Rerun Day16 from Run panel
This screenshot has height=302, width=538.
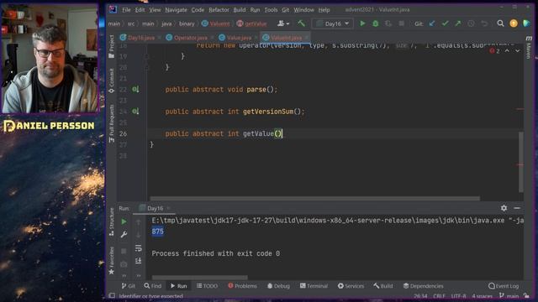(124, 221)
